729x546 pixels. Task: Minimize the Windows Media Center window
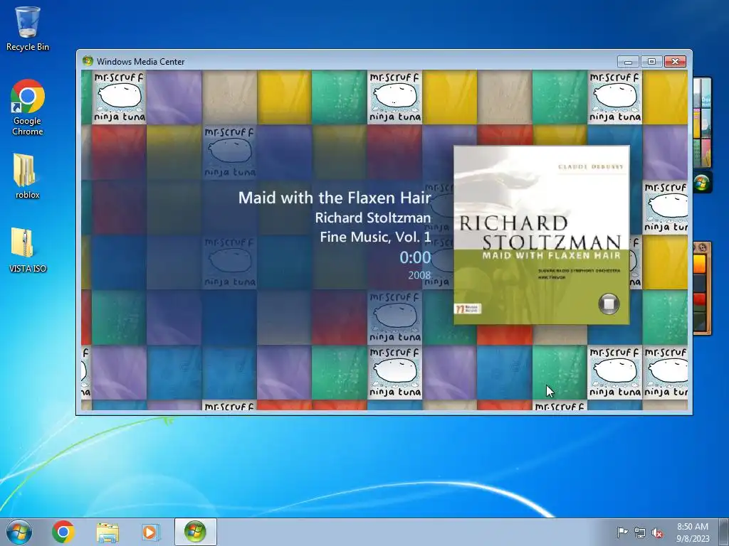pos(628,61)
